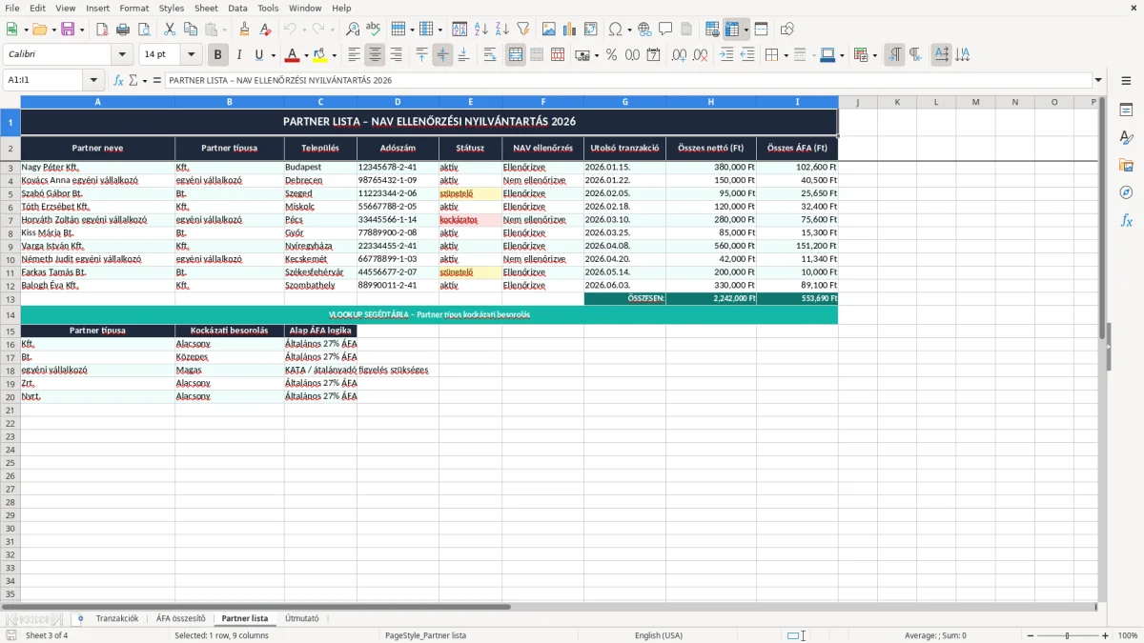This screenshot has width=1144, height=643.
Task: Insert a chart
Action: pyautogui.click(x=570, y=30)
